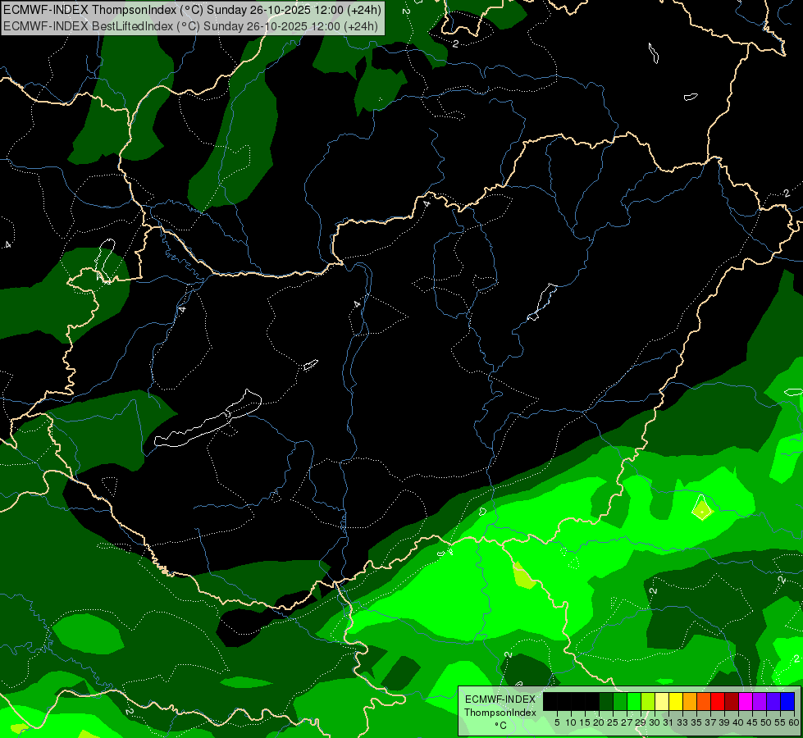Image resolution: width=803 pixels, height=738 pixels.
Task: Click the legend scale value 5
Action: click(x=557, y=722)
